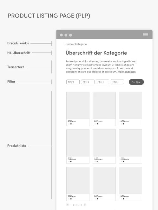This screenshot has height=210, width=158.
Task: Open the dark Filter button with sliders icon
Action: (136, 82)
